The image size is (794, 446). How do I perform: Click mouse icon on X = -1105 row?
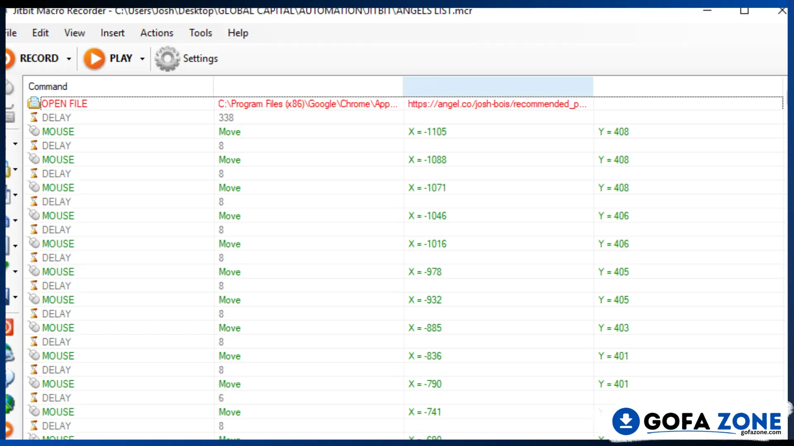tap(34, 131)
